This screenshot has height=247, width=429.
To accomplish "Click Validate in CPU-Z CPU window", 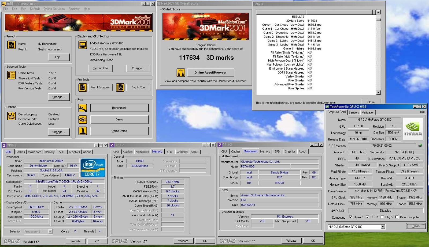I will [76, 241].
